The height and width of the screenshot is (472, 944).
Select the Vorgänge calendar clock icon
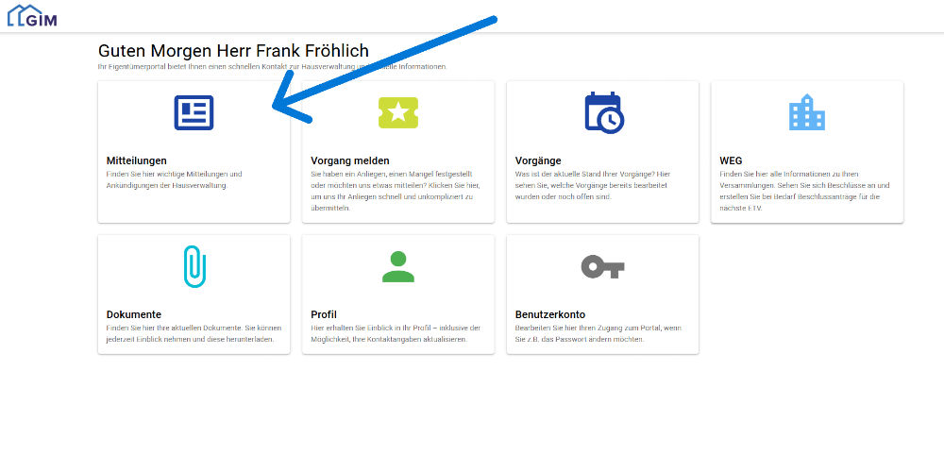pos(604,112)
